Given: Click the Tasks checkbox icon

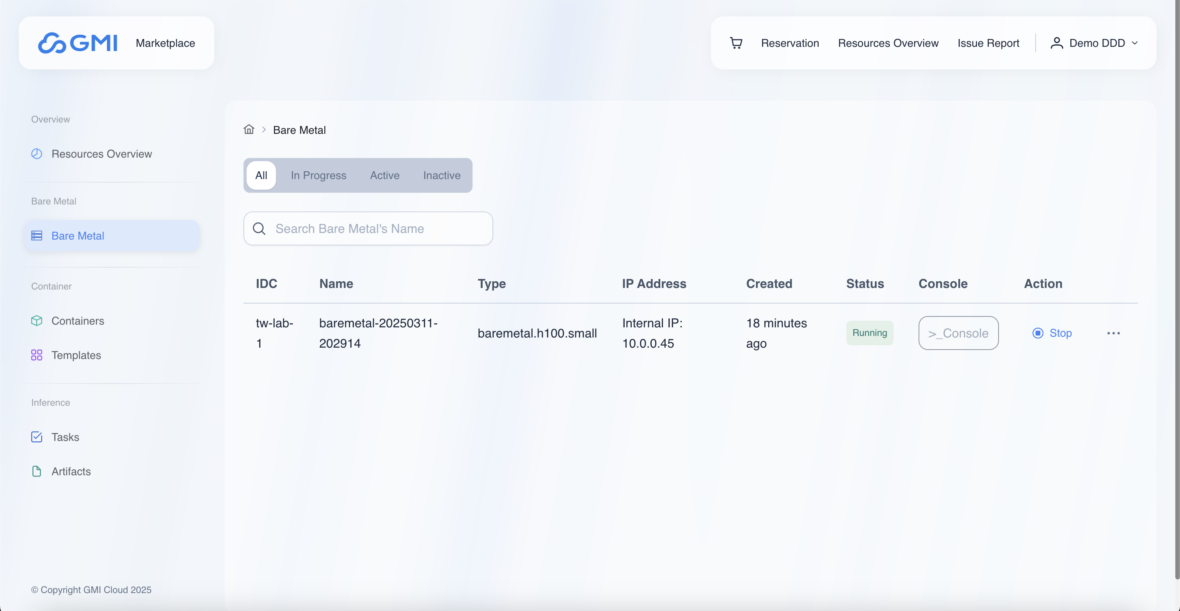Looking at the screenshot, I should [37, 437].
